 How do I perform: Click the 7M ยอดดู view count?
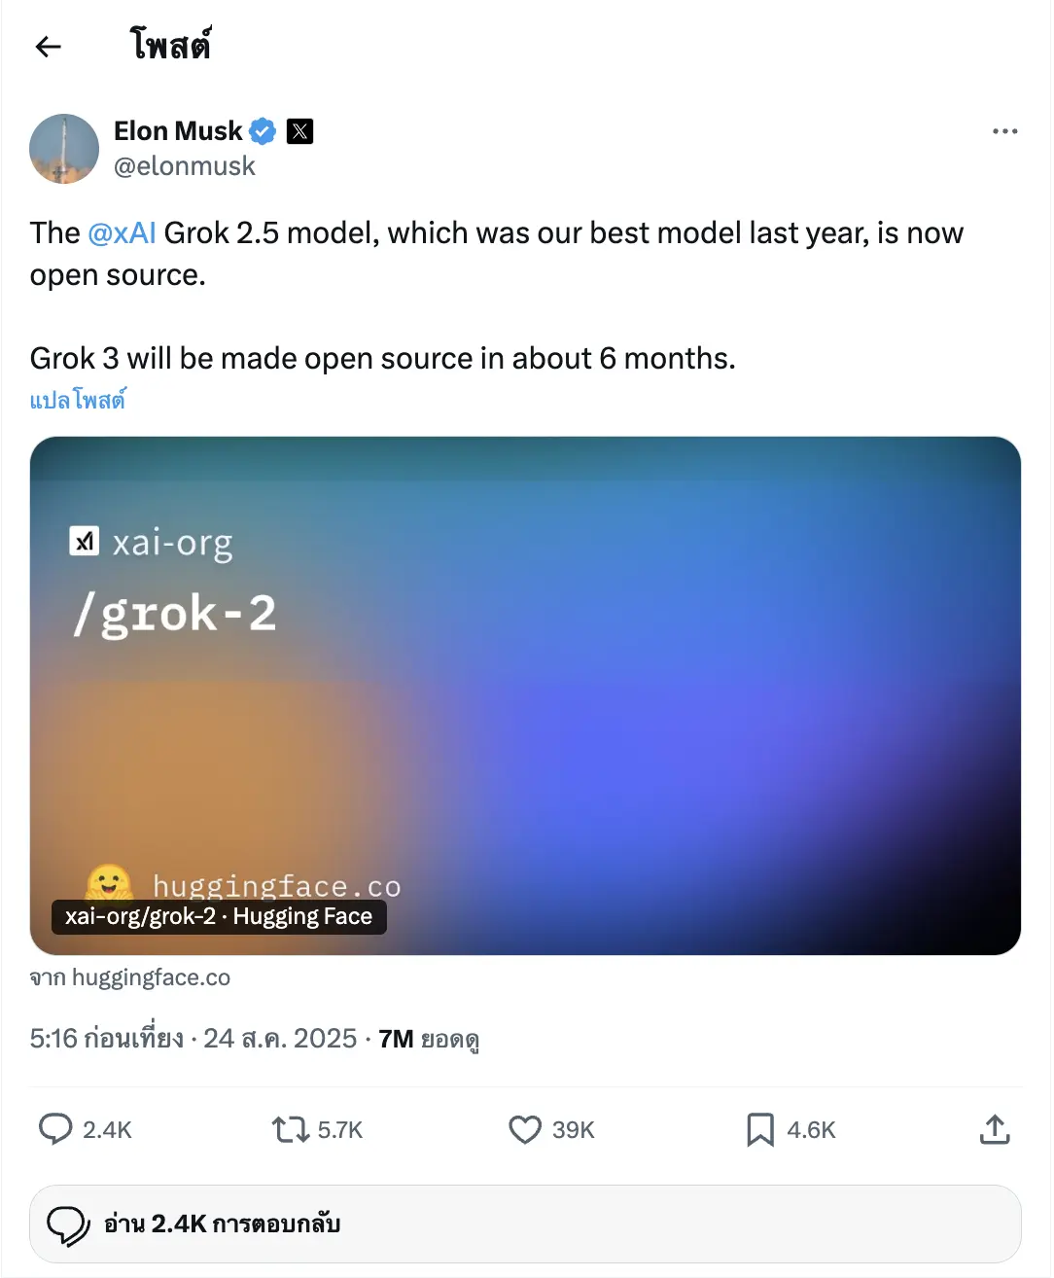(x=429, y=1039)
